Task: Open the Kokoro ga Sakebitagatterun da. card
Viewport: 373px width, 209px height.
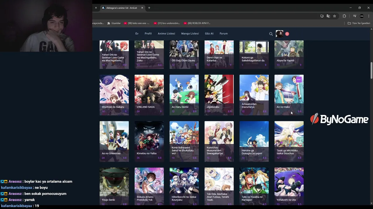Action: pos(254,55)
